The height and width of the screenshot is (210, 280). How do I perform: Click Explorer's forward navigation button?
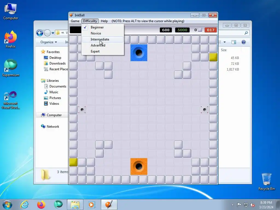47,33
